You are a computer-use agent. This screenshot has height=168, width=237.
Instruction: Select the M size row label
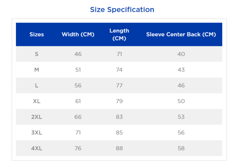click(37, 70)
